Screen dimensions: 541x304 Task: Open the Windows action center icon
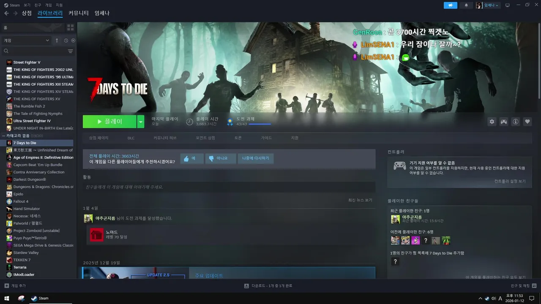[532, 298]
